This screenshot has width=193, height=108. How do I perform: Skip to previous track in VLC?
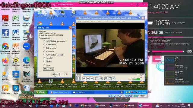pyautogui.click(x=84, y=78)
